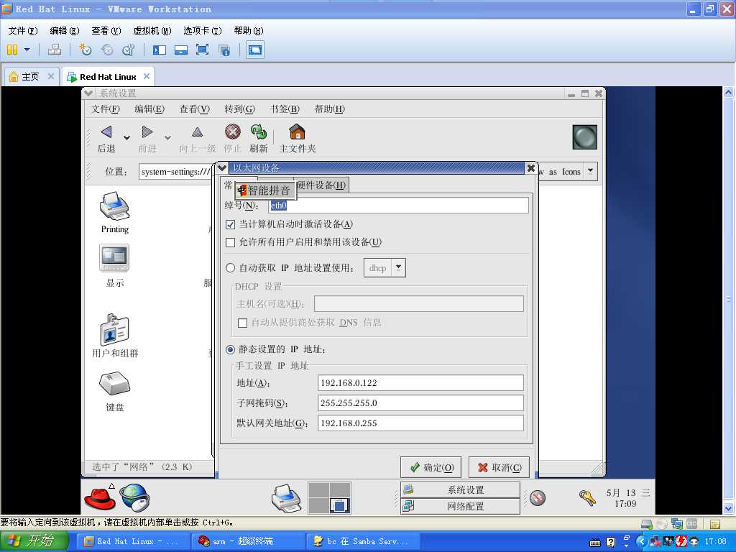Switch workspace using the desktop pager
The width and height of the screenshot is (736, 552).
(x=329, y=497)
